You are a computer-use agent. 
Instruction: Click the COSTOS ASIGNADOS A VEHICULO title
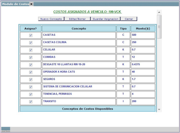(87, 12)
